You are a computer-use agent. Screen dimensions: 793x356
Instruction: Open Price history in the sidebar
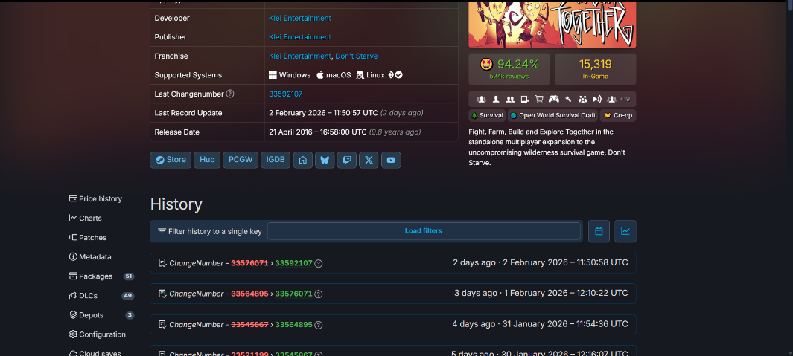coord(100,199)
